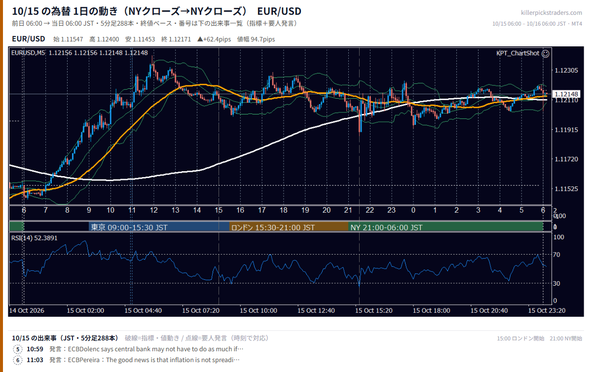Click the 15 Oct 07:20 time axis label
This screenshot has height=372, width=592.
[201, 310]
